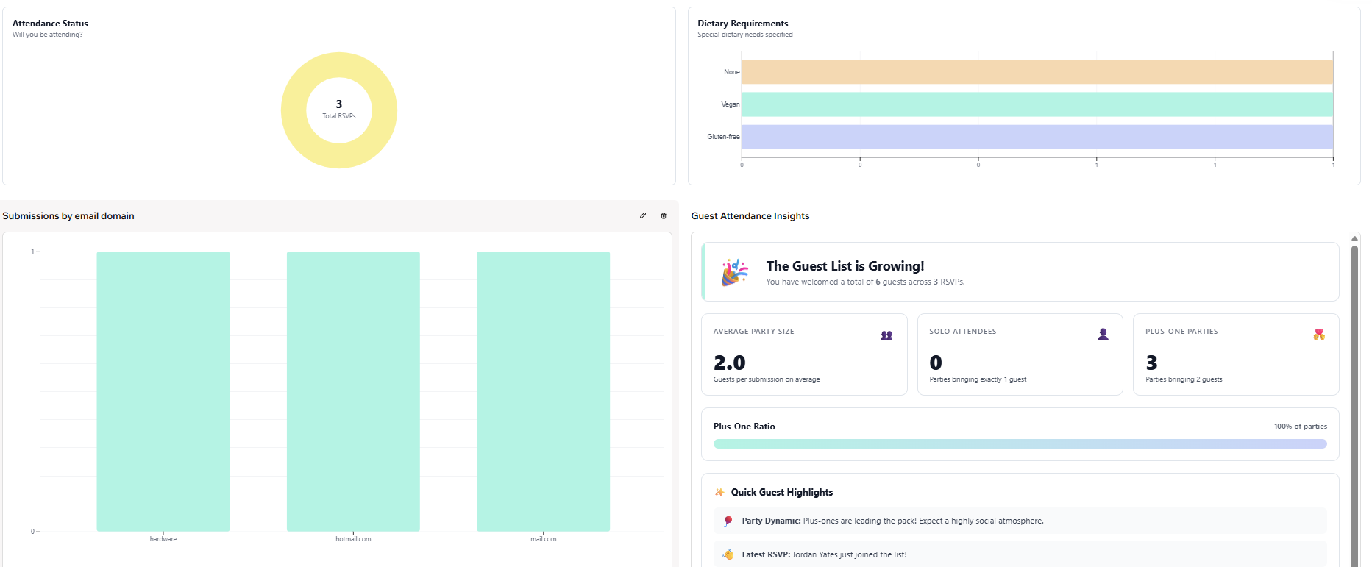Click the Guests per submission on average caption
Screen dimensions: 1372x567
coord(767,379)
